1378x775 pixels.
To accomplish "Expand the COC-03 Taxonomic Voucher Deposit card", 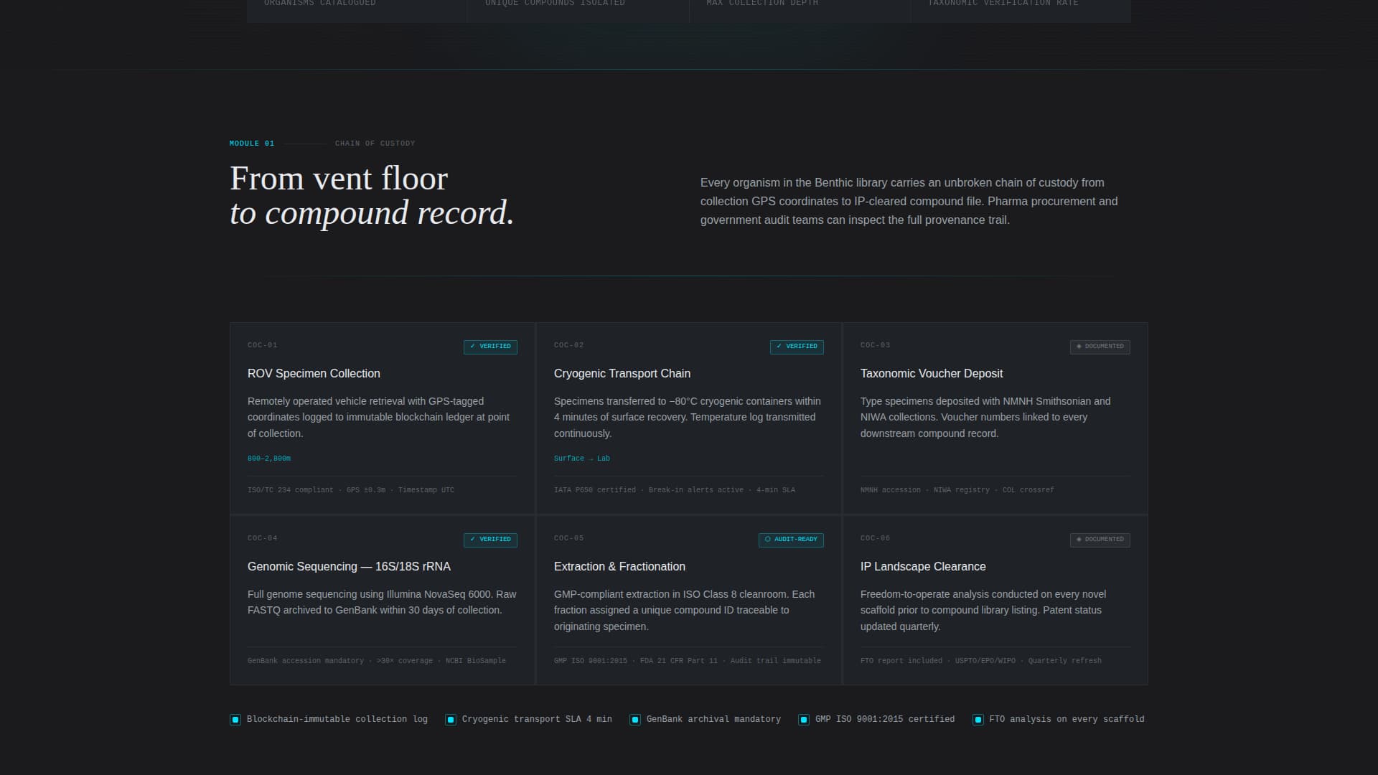I will coord(994,416).
